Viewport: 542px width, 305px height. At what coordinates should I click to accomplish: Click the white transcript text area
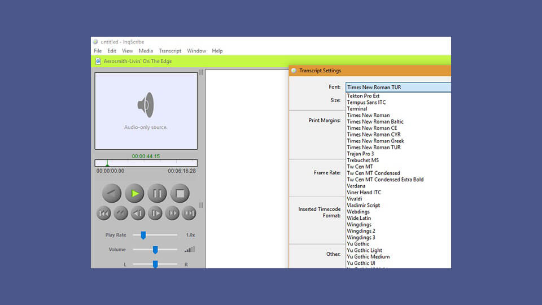point(247,169)
